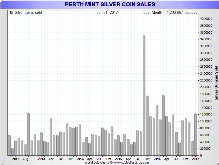This screenshot has height=165, width=219.
Task: Click y-axis value 1200000
Action: tap(206, 114)
